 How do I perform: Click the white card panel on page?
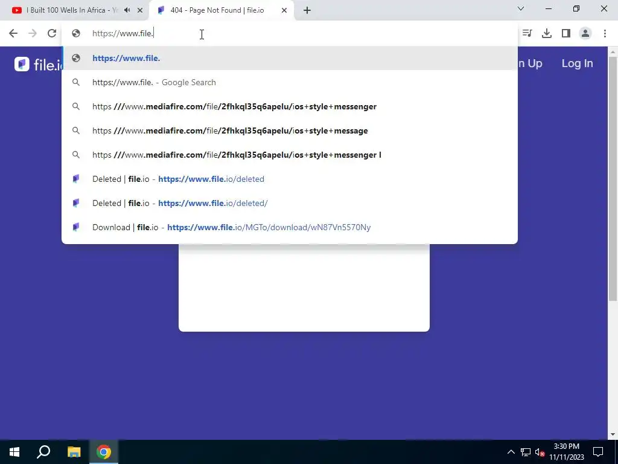tap(304, 288)
